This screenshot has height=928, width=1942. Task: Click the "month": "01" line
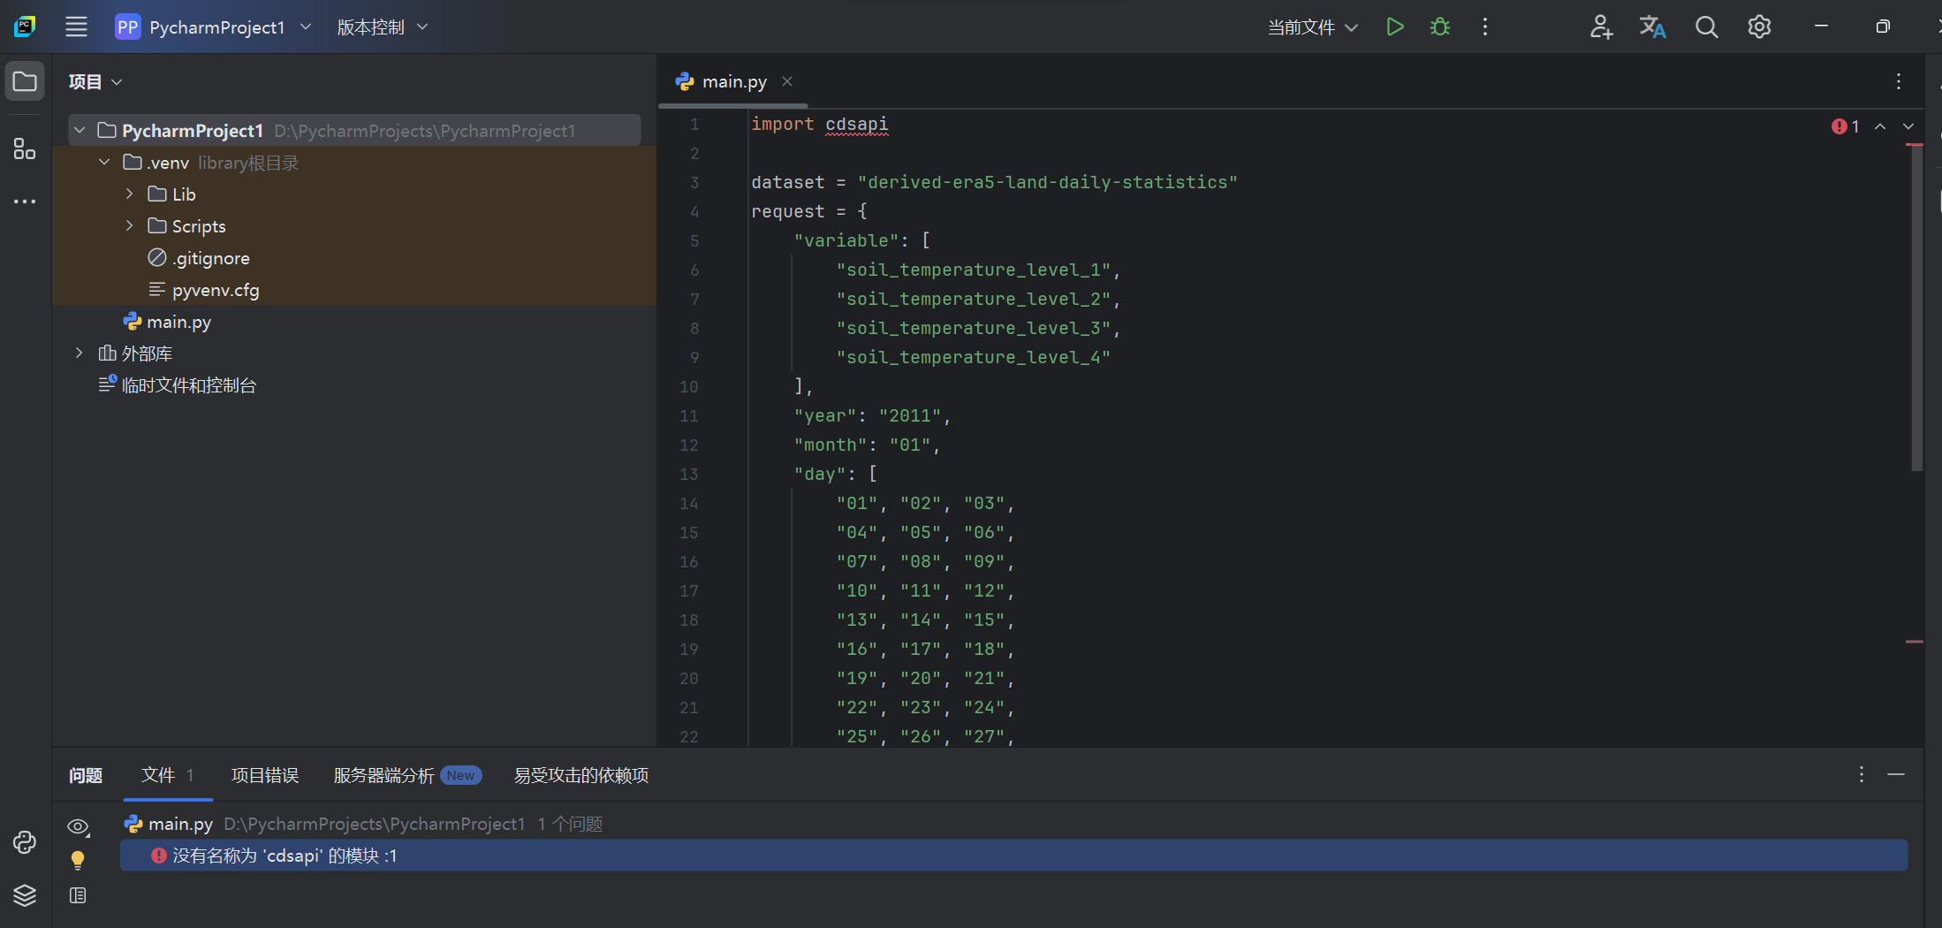tap(867, 445)
